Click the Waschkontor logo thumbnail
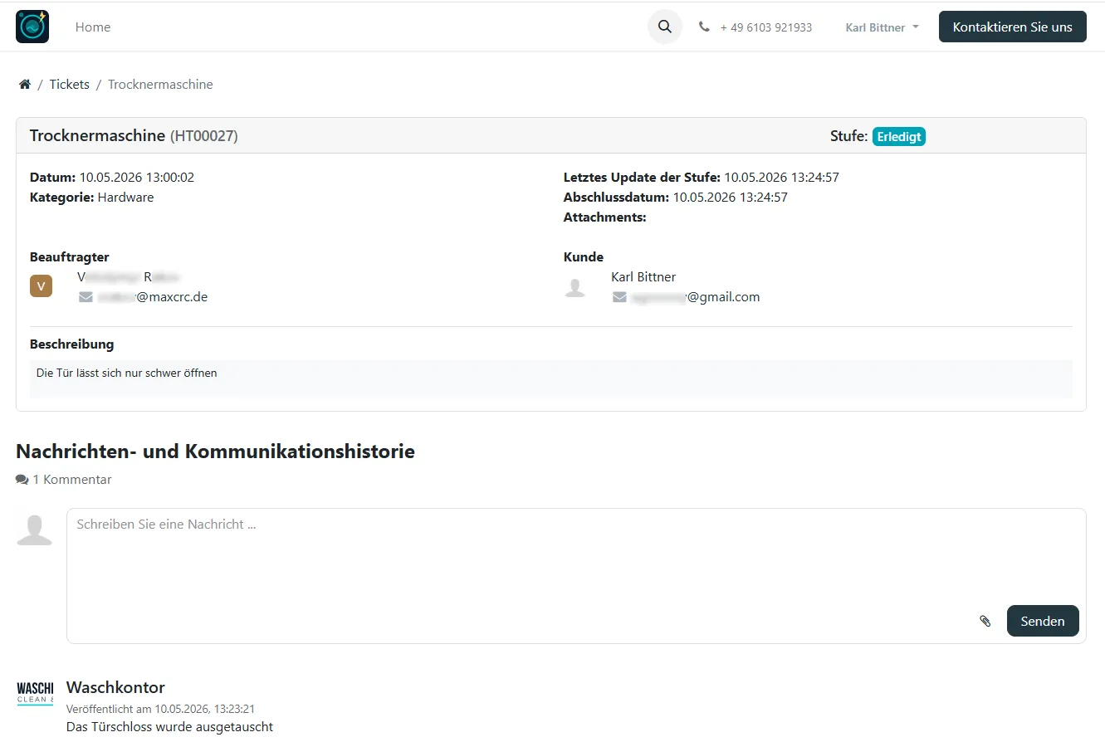Image resolution: width=1105 pixels, height=737 pixels. click(35, 694)
